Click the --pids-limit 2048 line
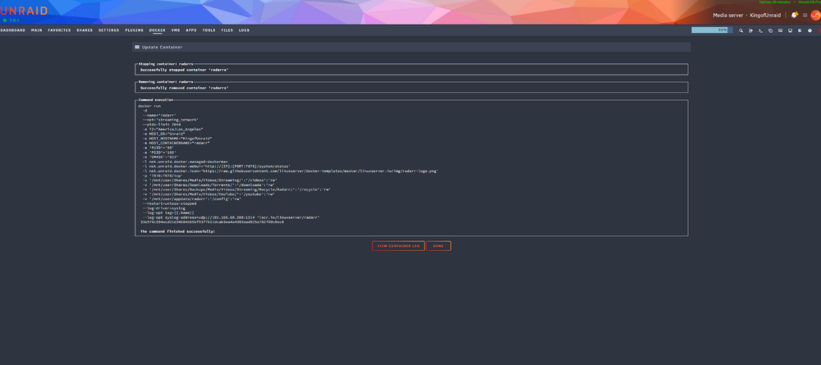Image resolution: width=821 pixels, height=365 pixels. [161, 125]
